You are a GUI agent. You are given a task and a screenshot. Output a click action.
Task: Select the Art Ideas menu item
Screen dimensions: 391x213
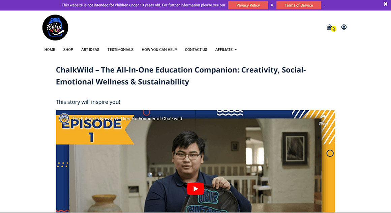(90, 50)
